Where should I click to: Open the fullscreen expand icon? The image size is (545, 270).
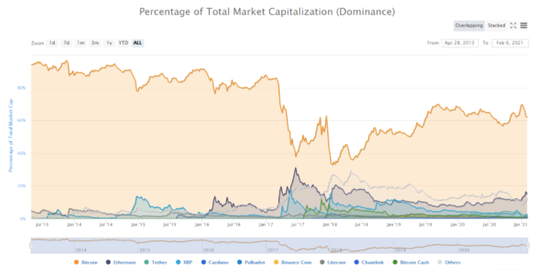(x=514, y=25)
